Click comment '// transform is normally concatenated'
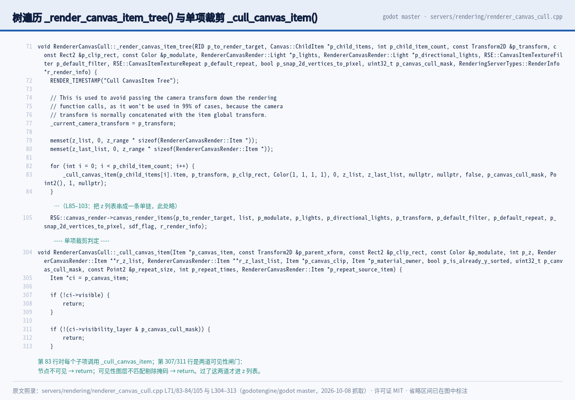The width and height of the screenshot is (575, 400). coord(159,115)
